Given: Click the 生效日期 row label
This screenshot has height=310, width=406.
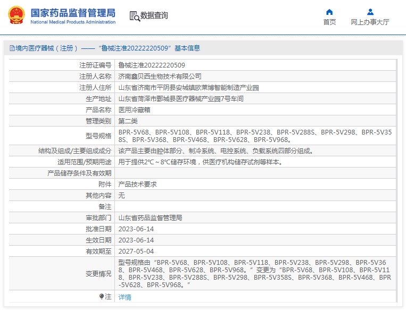Looking at the screenshot, I should coord(98,240).
